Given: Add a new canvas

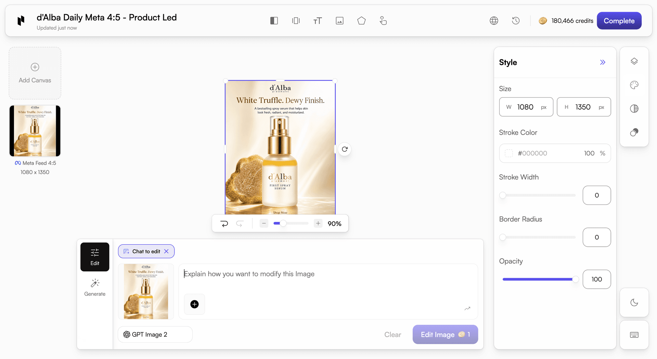Looking at the screenshot, I should pyautogui.click(x=35, y=73).
